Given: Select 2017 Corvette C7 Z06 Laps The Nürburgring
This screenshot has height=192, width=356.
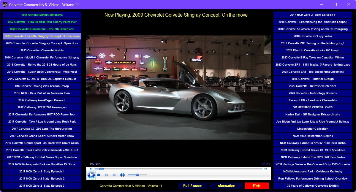Looking at the screenshot, I should (x=42, y=129).
